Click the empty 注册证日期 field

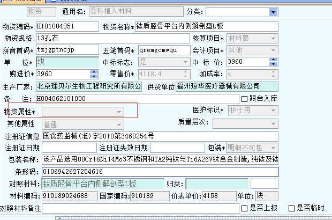point(69,148)
